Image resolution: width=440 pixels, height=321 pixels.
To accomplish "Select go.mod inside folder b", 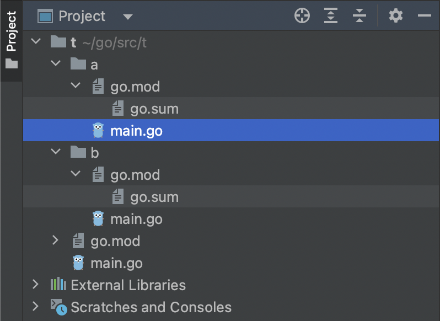I will (x=135, y=175).
